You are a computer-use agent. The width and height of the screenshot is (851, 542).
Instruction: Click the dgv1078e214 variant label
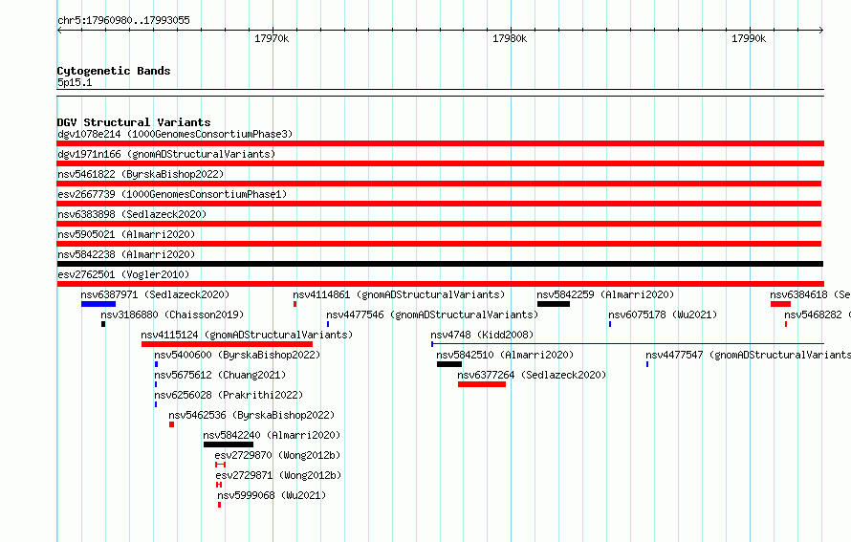click(175, 134)
